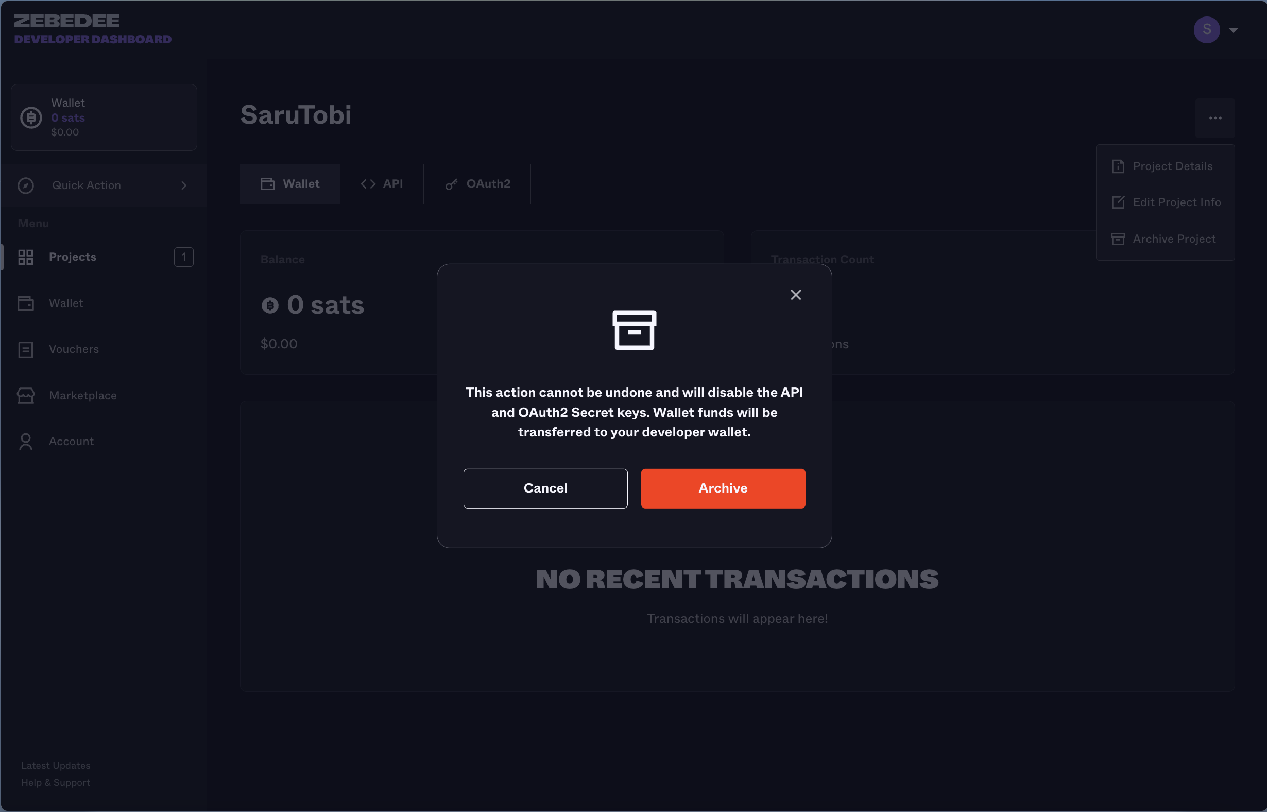Image resolution: width=1267 pixels, height=812 pixels.
Task: Click the Help and Support link
Action: pos(56,782)
